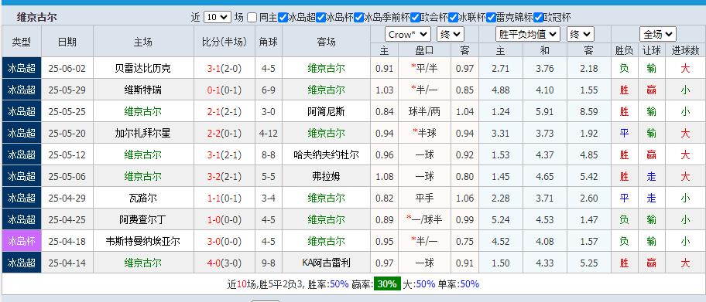Uncheck the 欧会杯 filter checkbox
Screen dimensions: 706x302
[415, 18]
